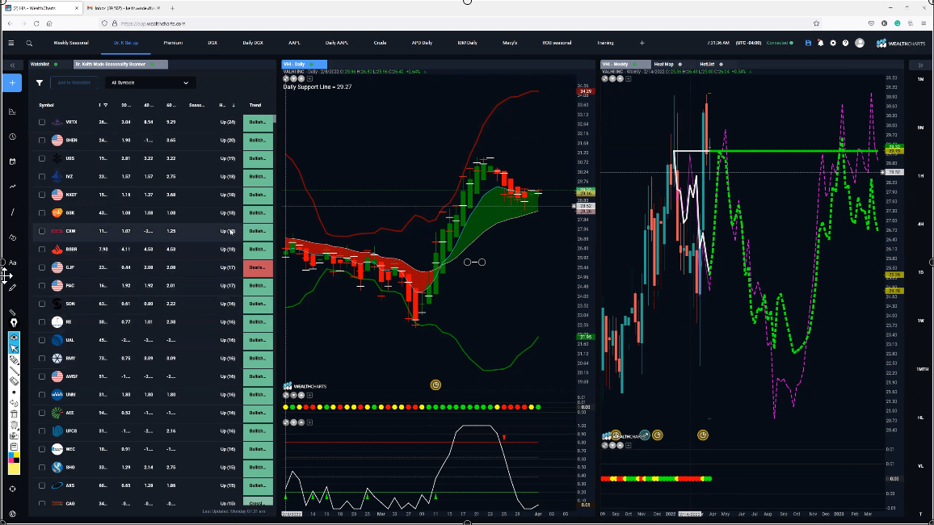Select the Aa text annotation tool
The height and width of the screenshot is (525, 934).
(x=12, y=262)
